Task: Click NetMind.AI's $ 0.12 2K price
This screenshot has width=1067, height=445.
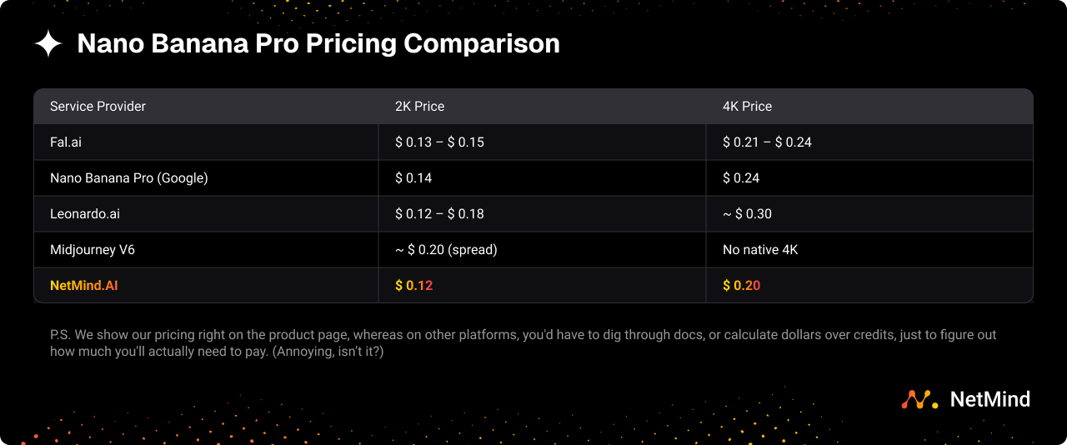Action: 413,286
